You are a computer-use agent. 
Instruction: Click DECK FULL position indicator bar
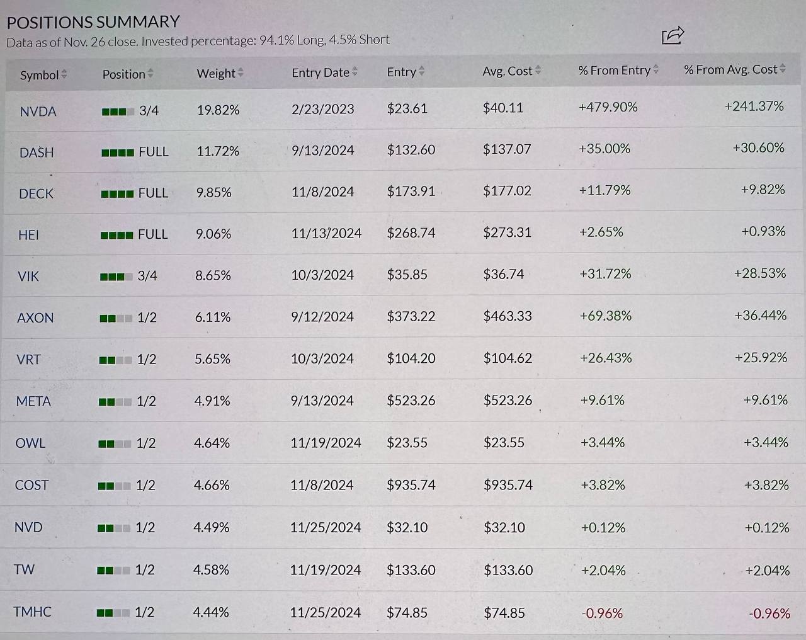tap(117, 193)
